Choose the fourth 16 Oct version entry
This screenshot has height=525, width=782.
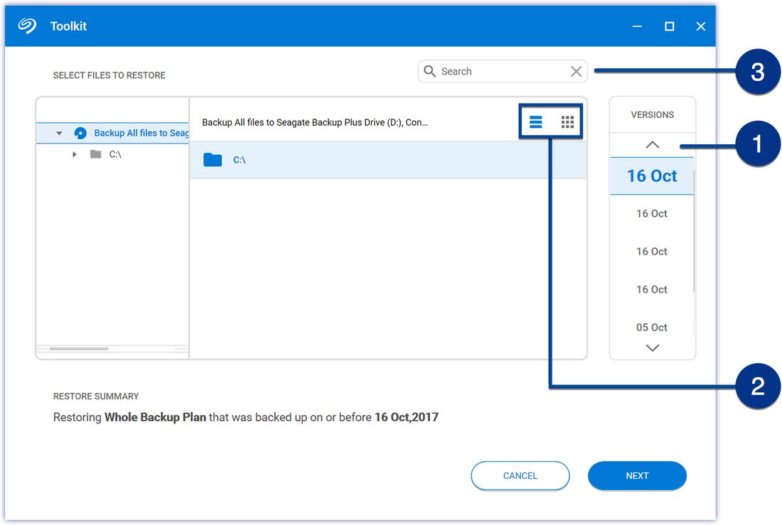click(x=651, y=289)
